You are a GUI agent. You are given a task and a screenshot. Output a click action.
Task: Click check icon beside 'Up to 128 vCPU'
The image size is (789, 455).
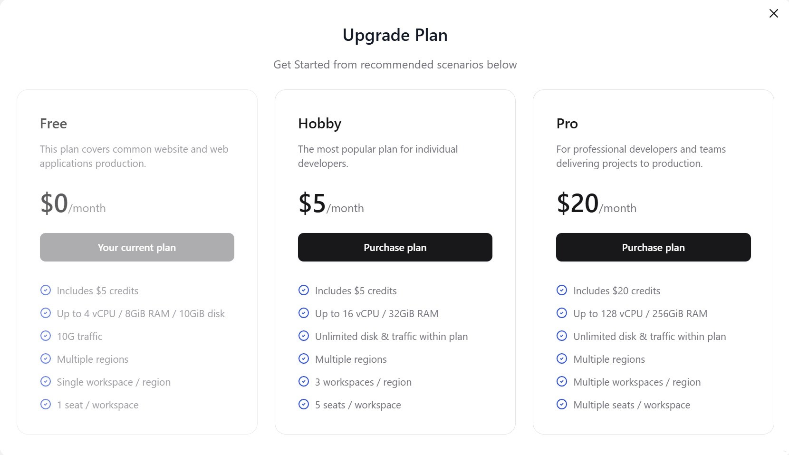562,313
